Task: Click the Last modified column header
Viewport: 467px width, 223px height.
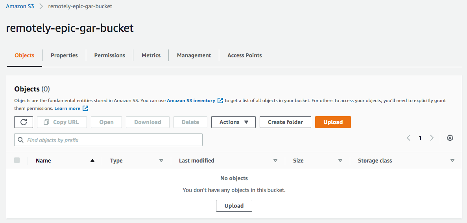Action: coord(197,161)
